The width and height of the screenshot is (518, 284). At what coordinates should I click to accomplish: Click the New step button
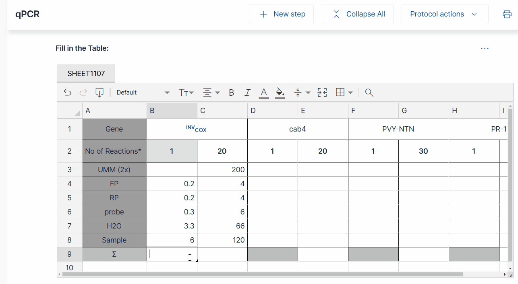pos(281,14)
